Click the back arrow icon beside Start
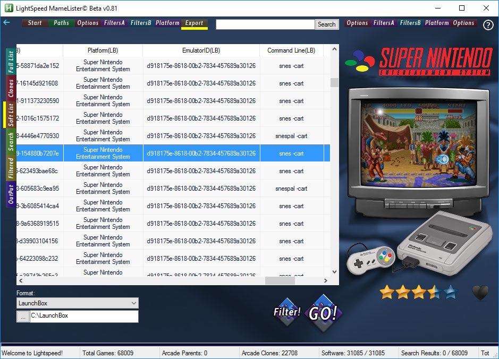 pos(6,23)
